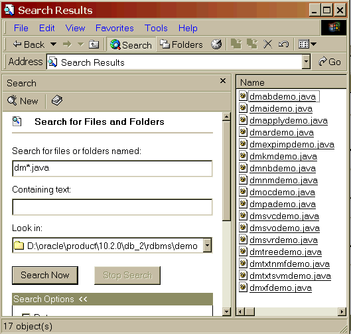Image resolution: width=351 pixels, height=334 pixels.
Task: Open the Forward history dropdown arrow
Action: 80,44
